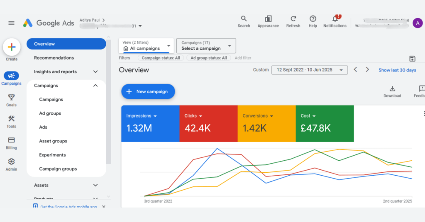Click the 2nd quarter 2025 axis label

pyautogui.click(x=397, y=201)
